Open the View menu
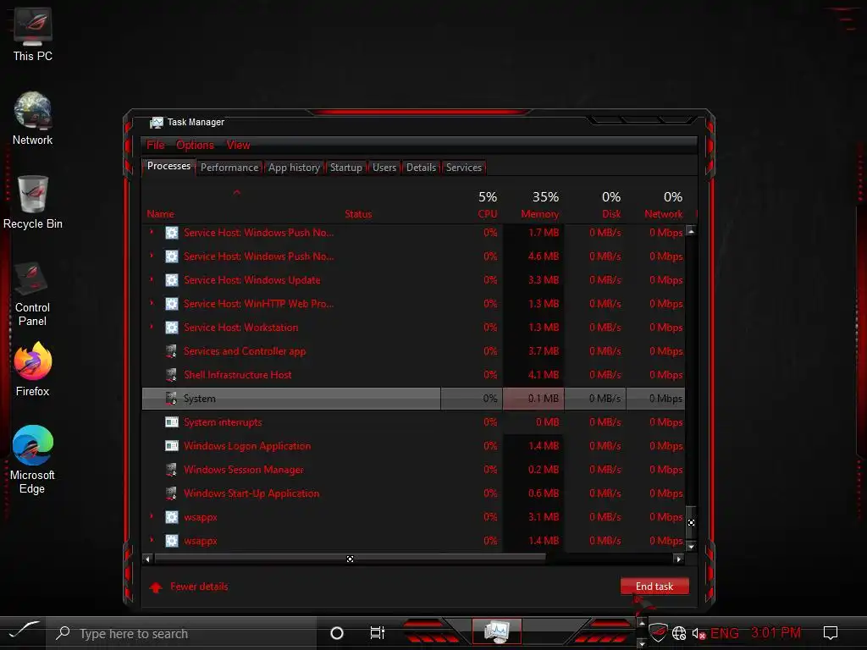Image resolution: width=867 pixels, height=650 pixels. 238,146
